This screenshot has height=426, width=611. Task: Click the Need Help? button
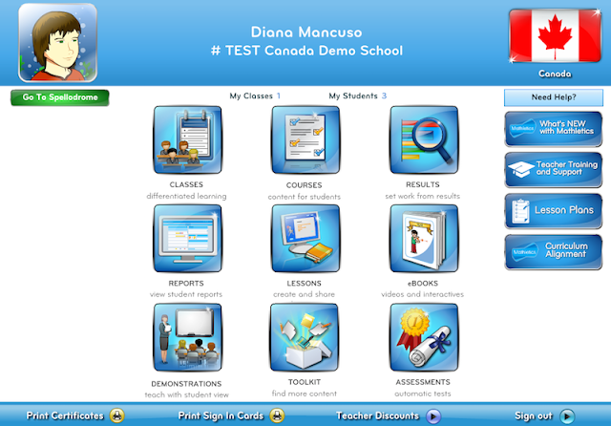point(554,97)
